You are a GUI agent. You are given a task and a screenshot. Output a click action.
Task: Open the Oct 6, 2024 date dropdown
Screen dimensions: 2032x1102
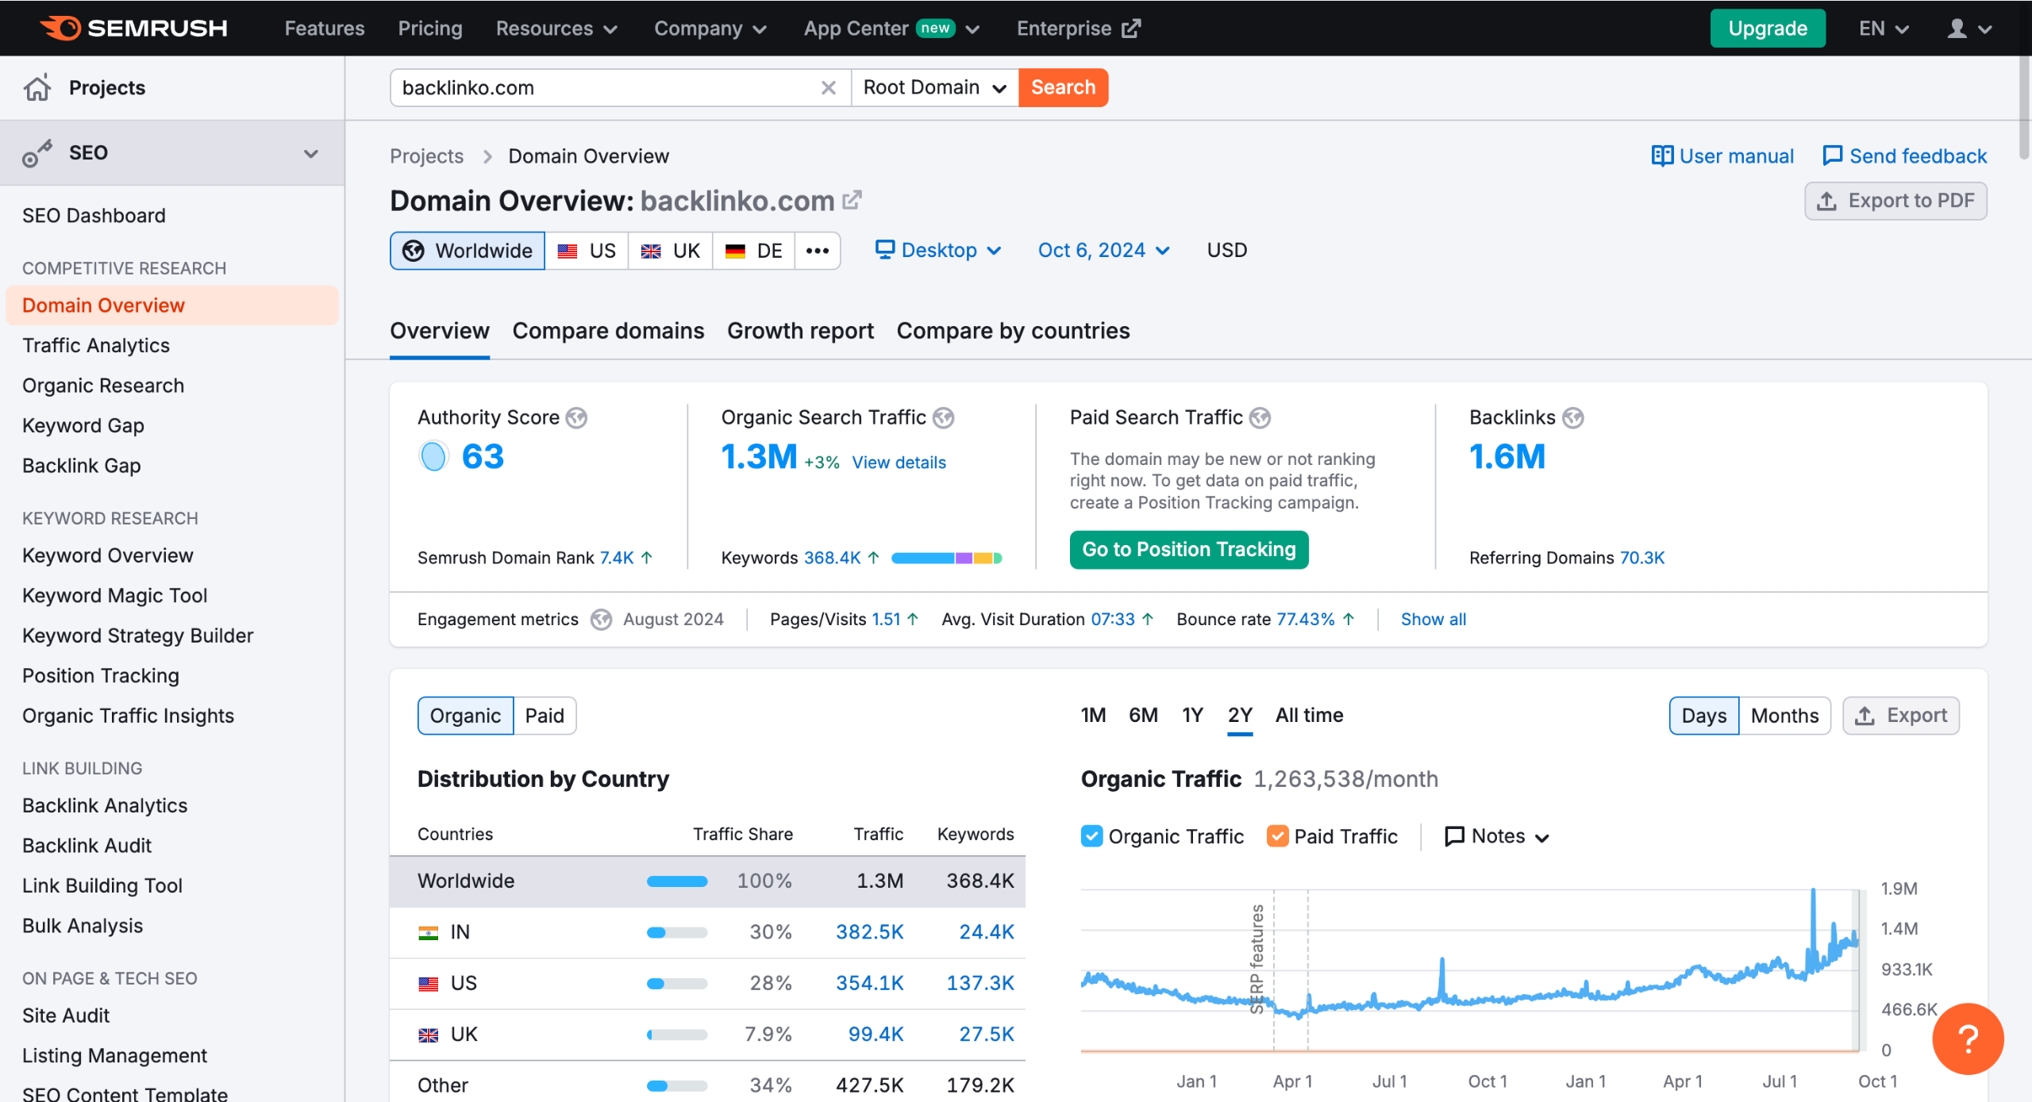pos(1103,251)
